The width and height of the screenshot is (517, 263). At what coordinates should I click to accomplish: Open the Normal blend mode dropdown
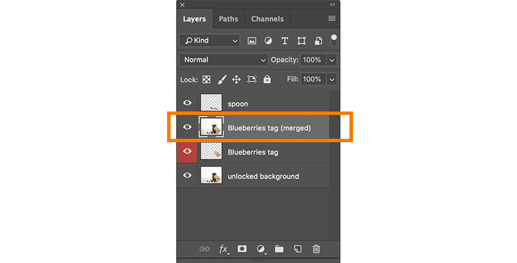coord(223,60)
